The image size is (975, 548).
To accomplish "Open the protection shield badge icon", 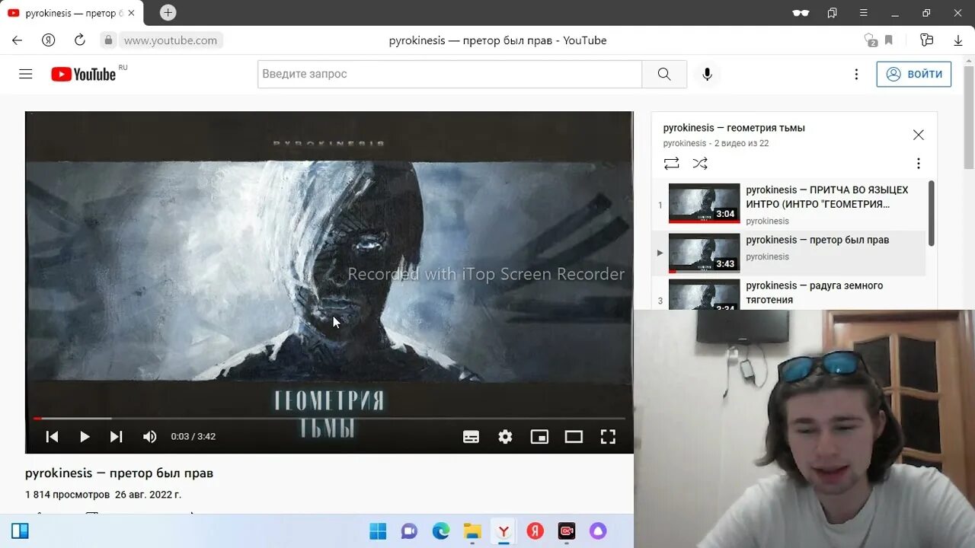I will click(x=870, y=40).
